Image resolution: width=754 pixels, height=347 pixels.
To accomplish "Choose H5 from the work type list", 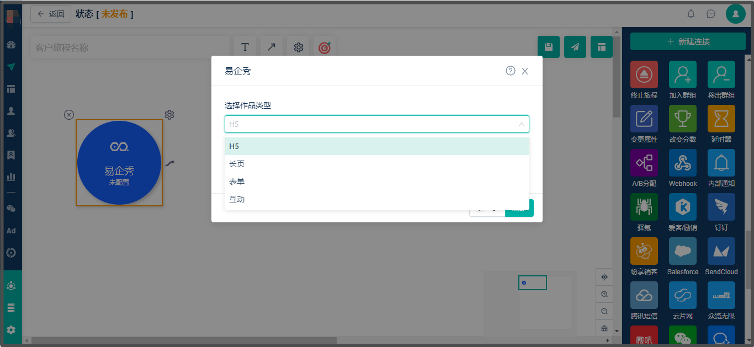I will (x=377, y=146).
